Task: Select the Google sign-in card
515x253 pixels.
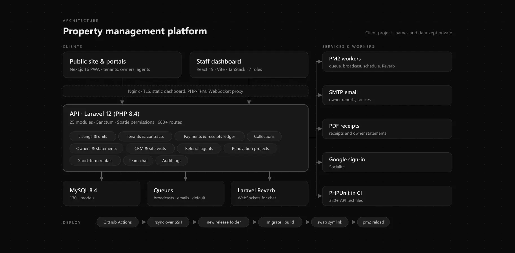Action: pyautogui.click(x=387, y=162)
